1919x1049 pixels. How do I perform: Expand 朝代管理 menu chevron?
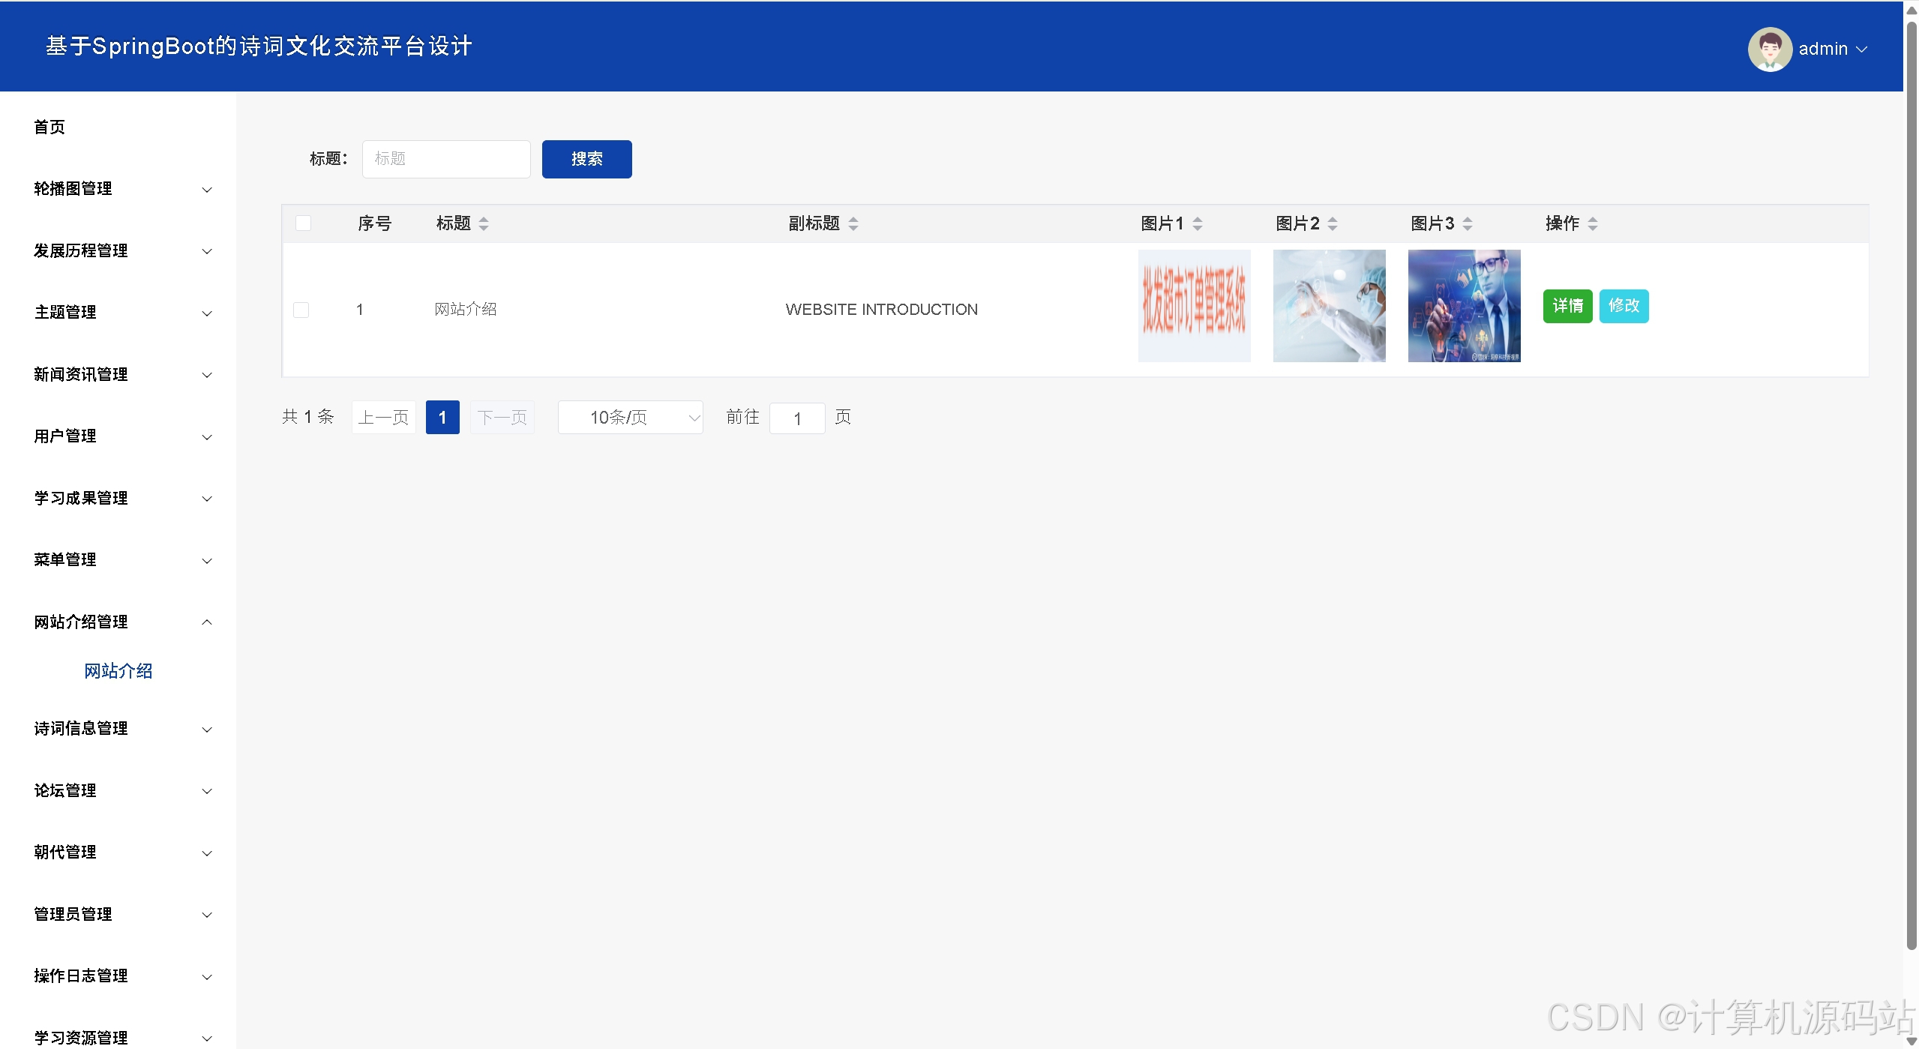point(207,853)
